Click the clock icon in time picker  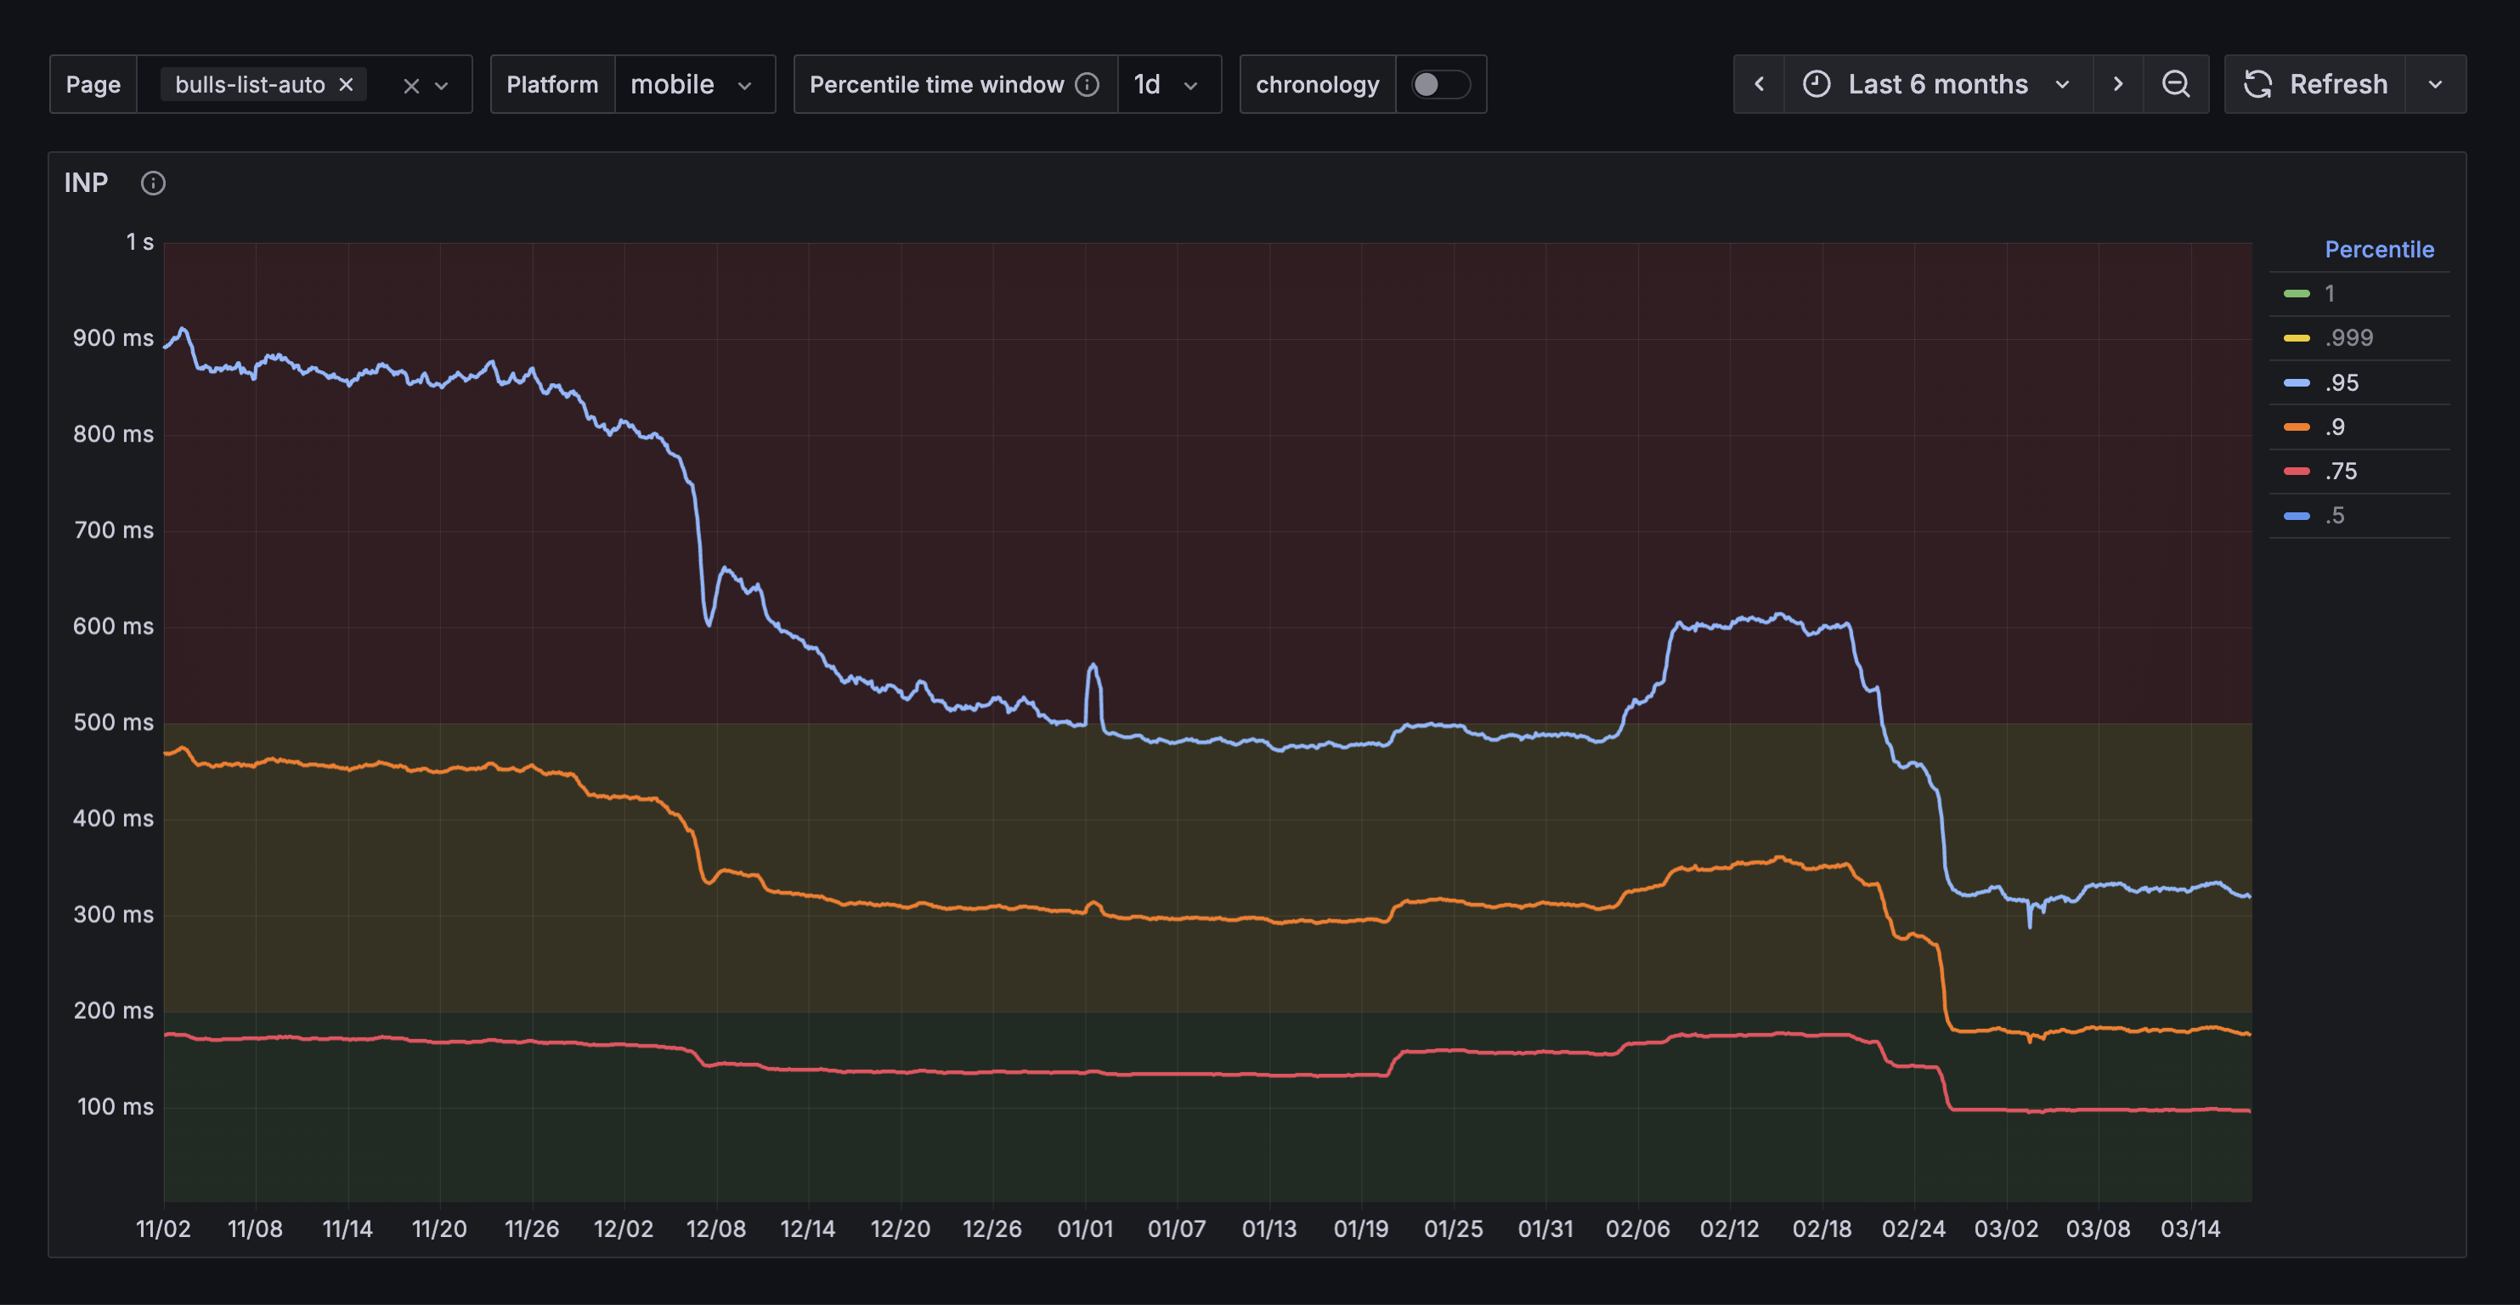1816,84
